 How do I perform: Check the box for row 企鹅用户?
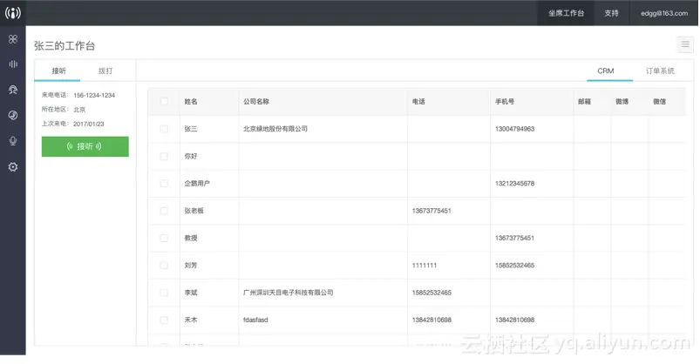tap(164, 184)
